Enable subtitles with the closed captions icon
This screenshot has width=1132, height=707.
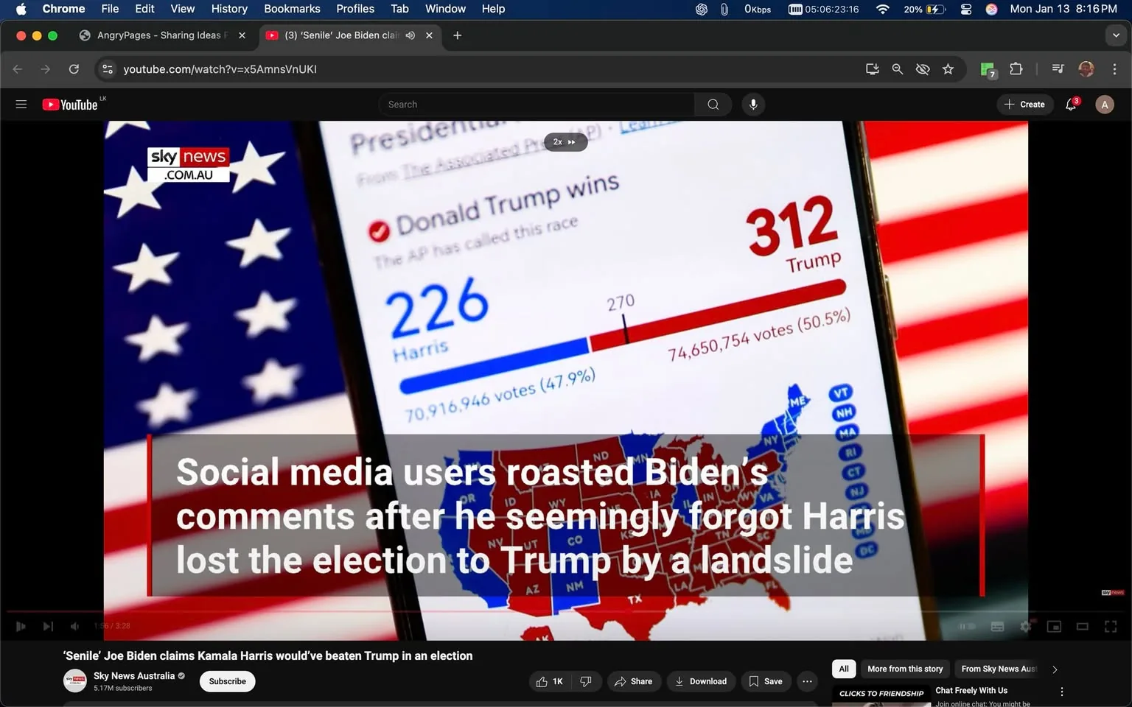pyautogui.click(x=997, y=626)
